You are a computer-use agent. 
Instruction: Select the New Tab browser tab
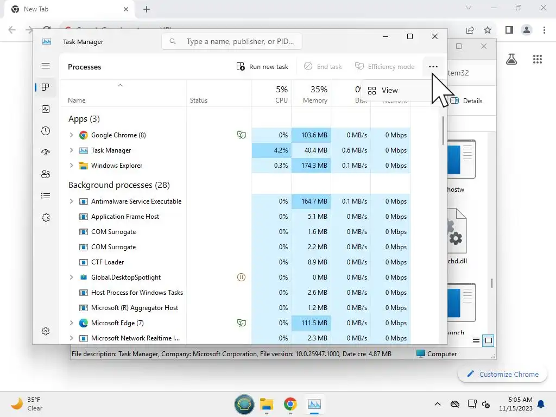69,9
